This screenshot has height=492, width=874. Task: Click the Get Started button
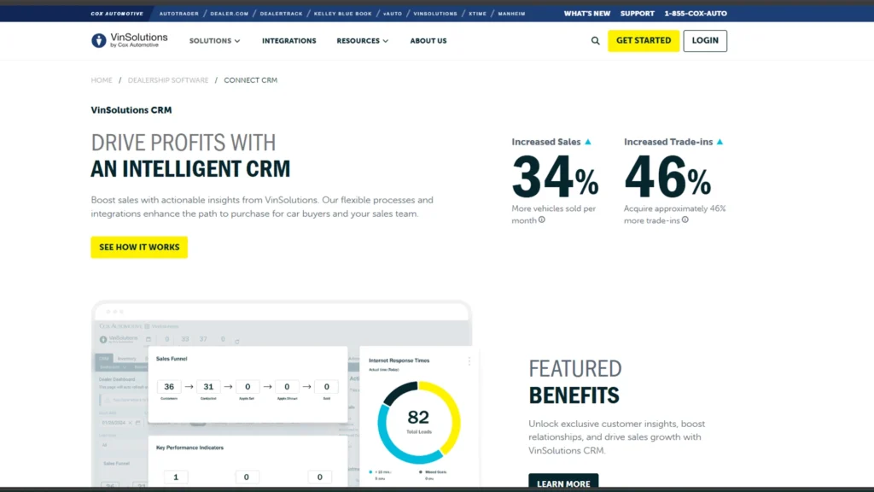pyautogui.click(x=644, y=41)
